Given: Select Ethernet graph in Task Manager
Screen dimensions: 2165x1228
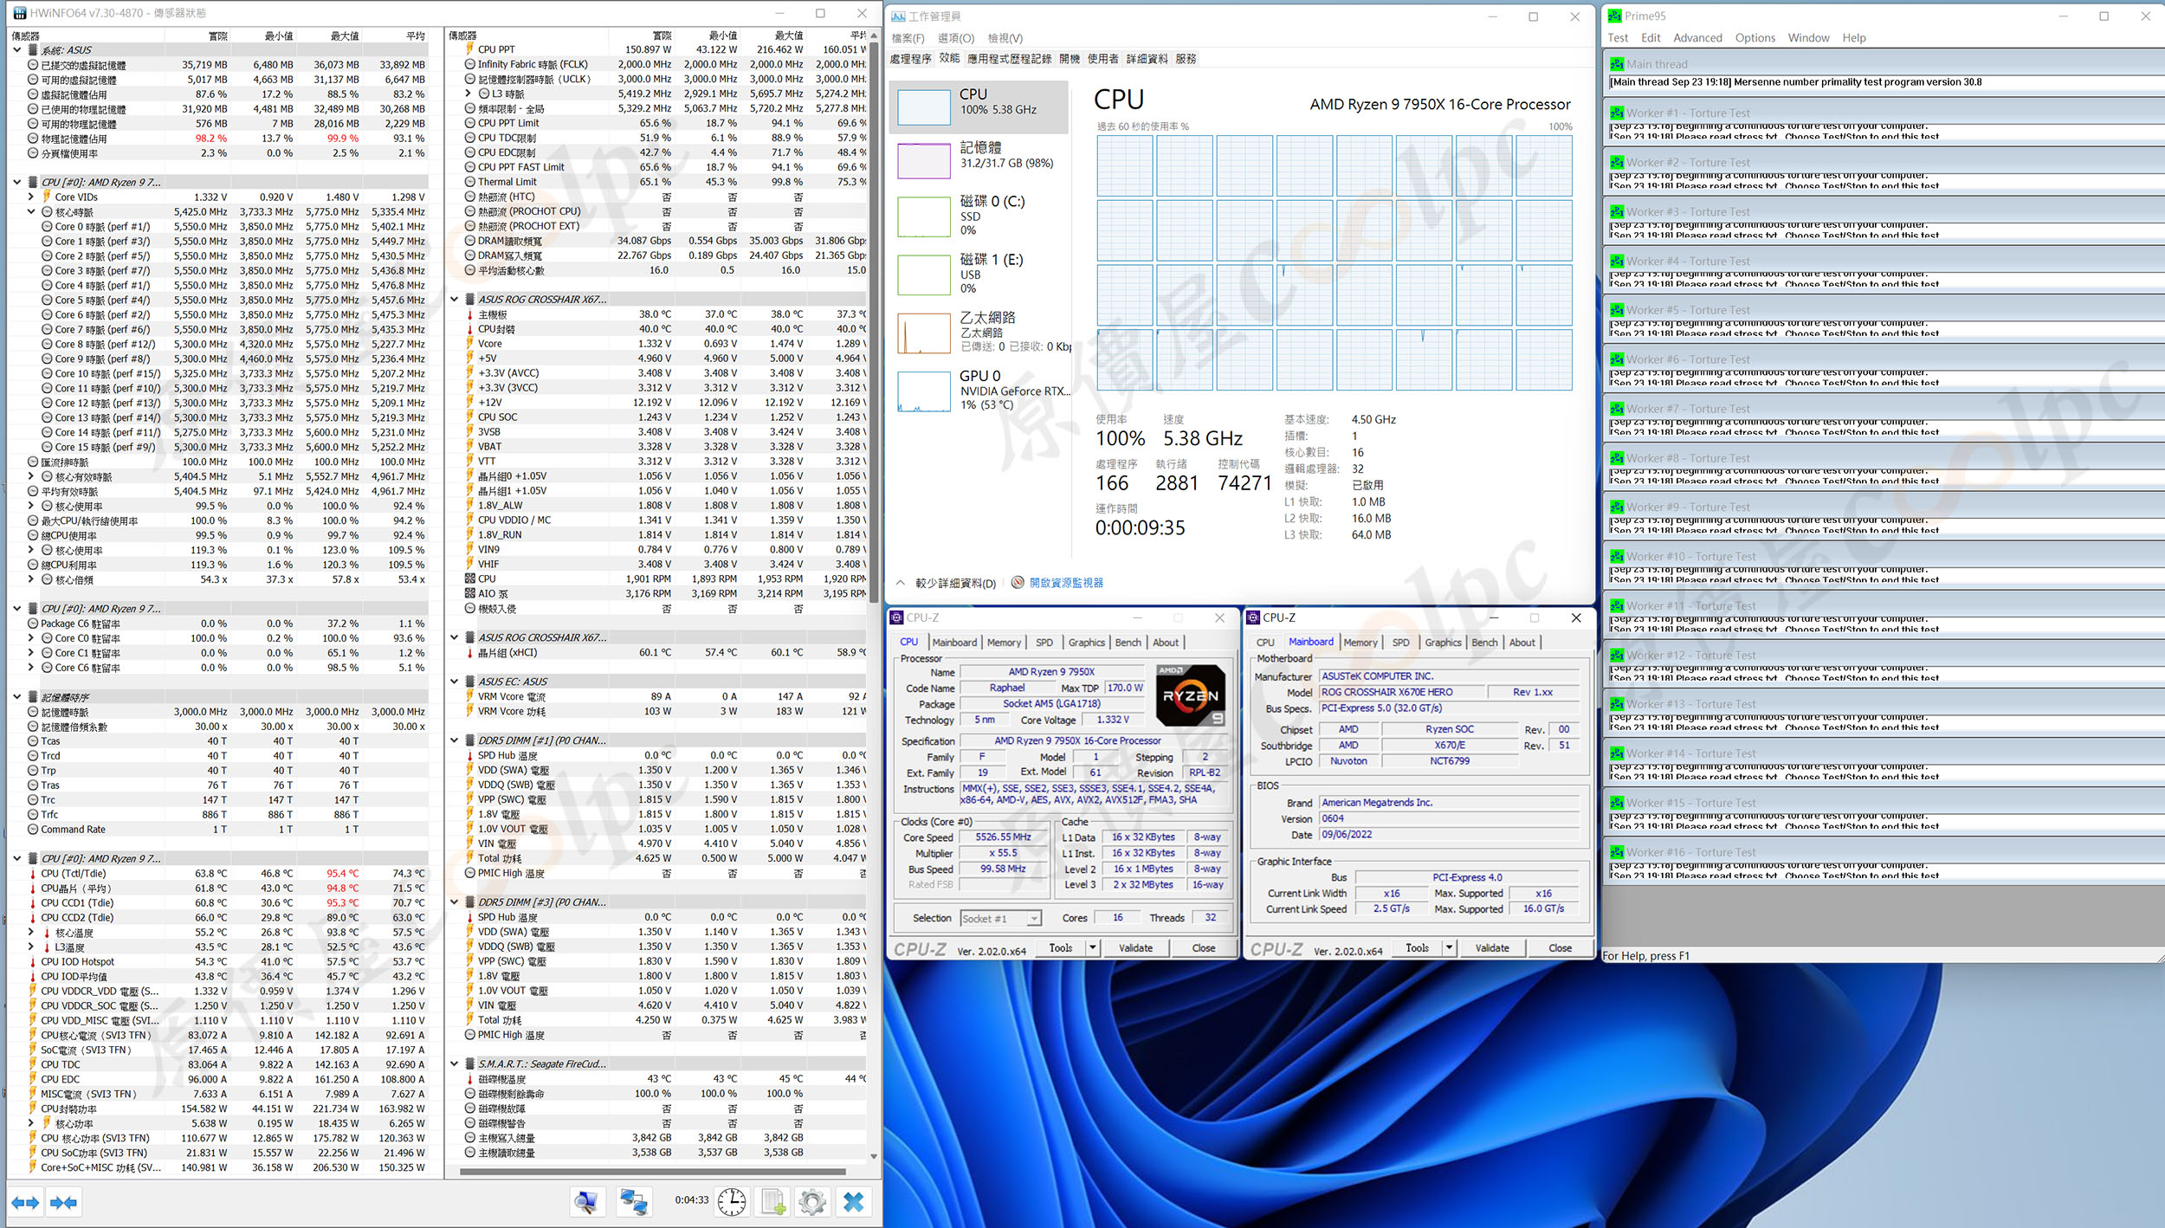Looking at the screenshot, I should 923,333.
